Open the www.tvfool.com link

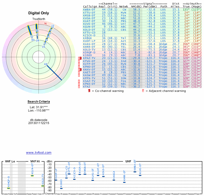(39, 153)
